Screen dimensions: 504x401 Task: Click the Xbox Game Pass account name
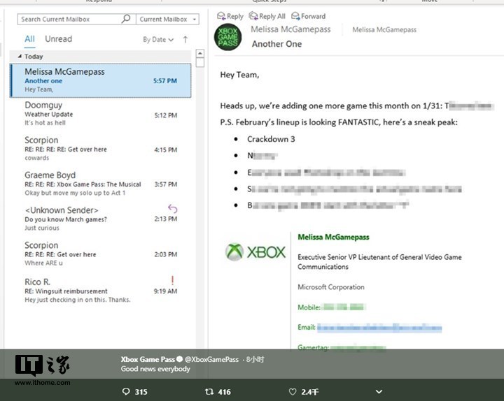pyautogui.click(x=148, y=359)
